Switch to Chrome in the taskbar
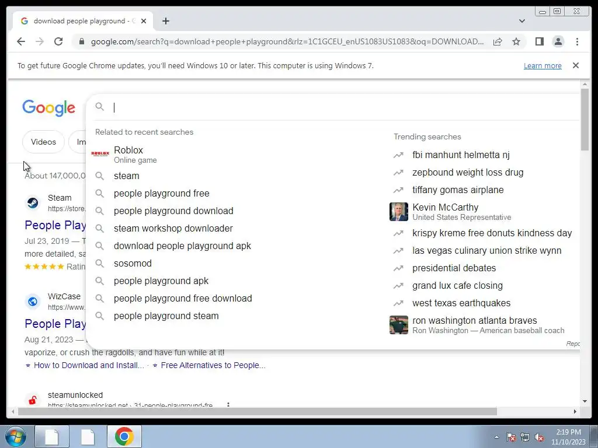 [x=124, y=436]
